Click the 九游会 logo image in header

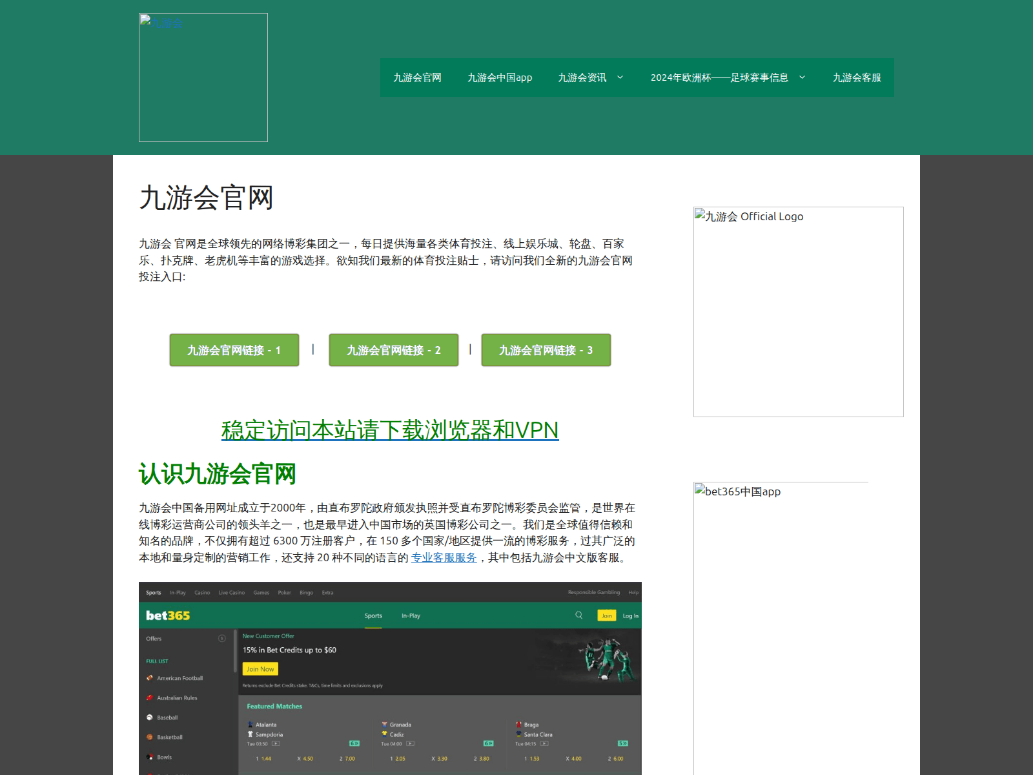pyautogui.click(x=203, y=77)
